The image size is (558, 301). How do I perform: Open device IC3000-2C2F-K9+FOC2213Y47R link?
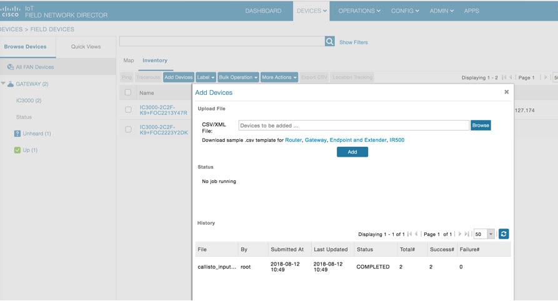point(163,110)
